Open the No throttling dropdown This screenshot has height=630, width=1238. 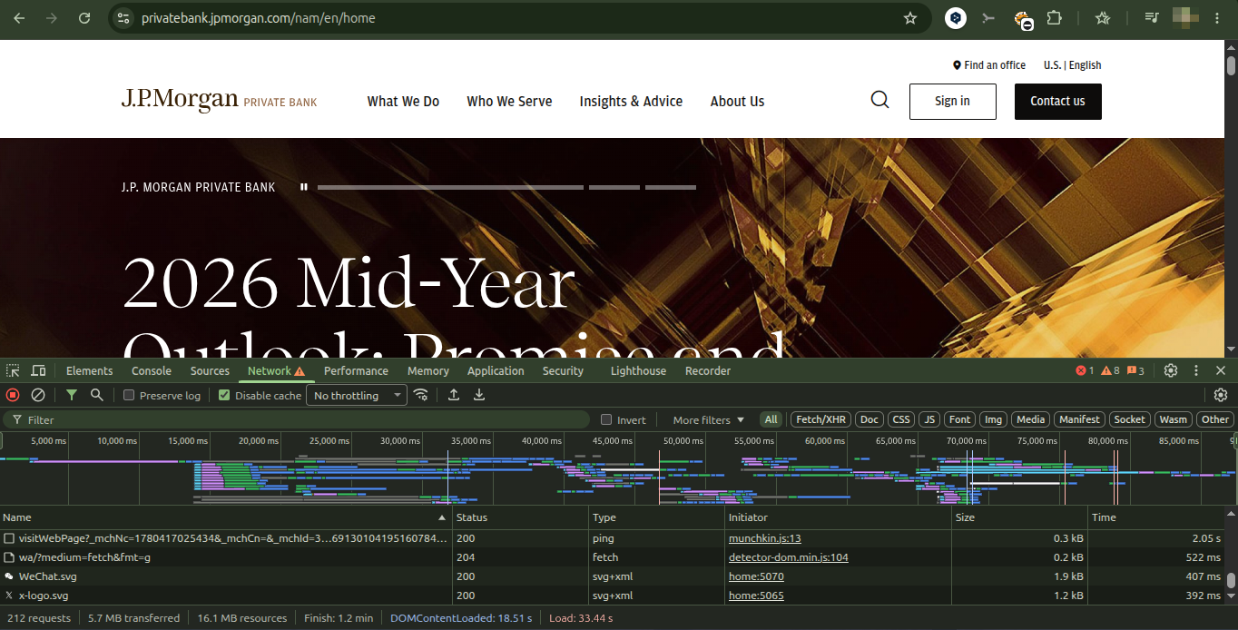(358, 396)
